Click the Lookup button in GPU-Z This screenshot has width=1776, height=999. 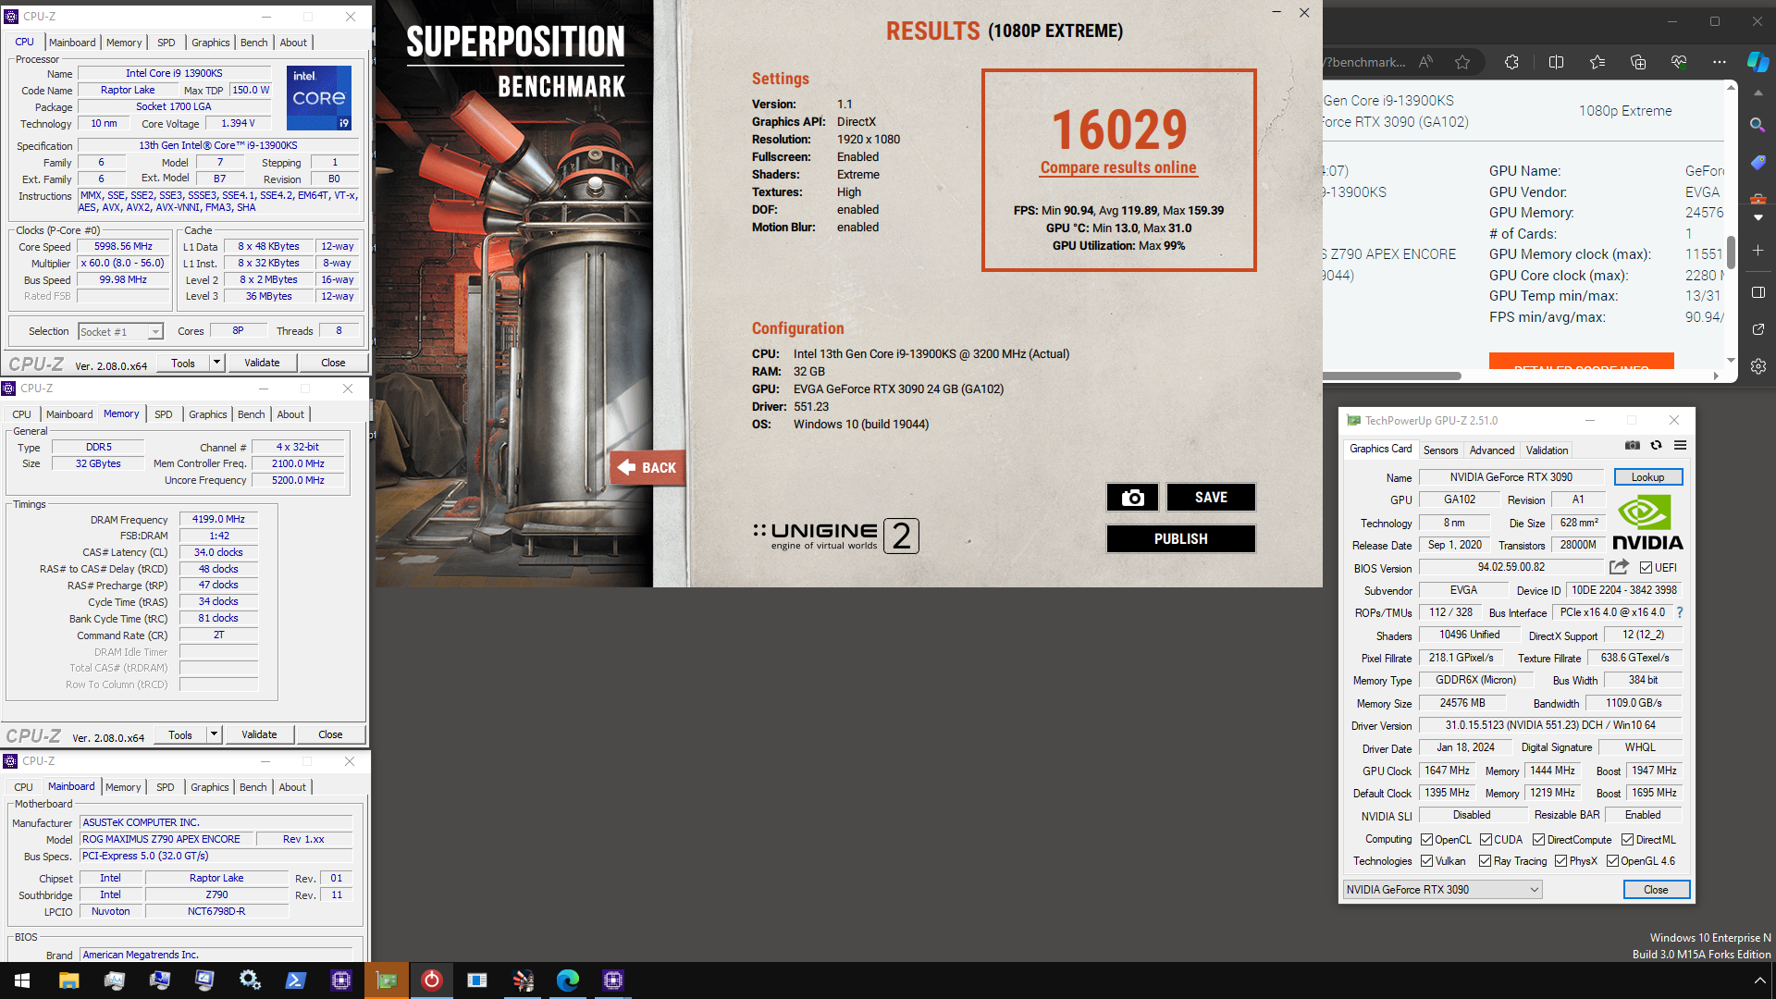tap(1647, 477)
